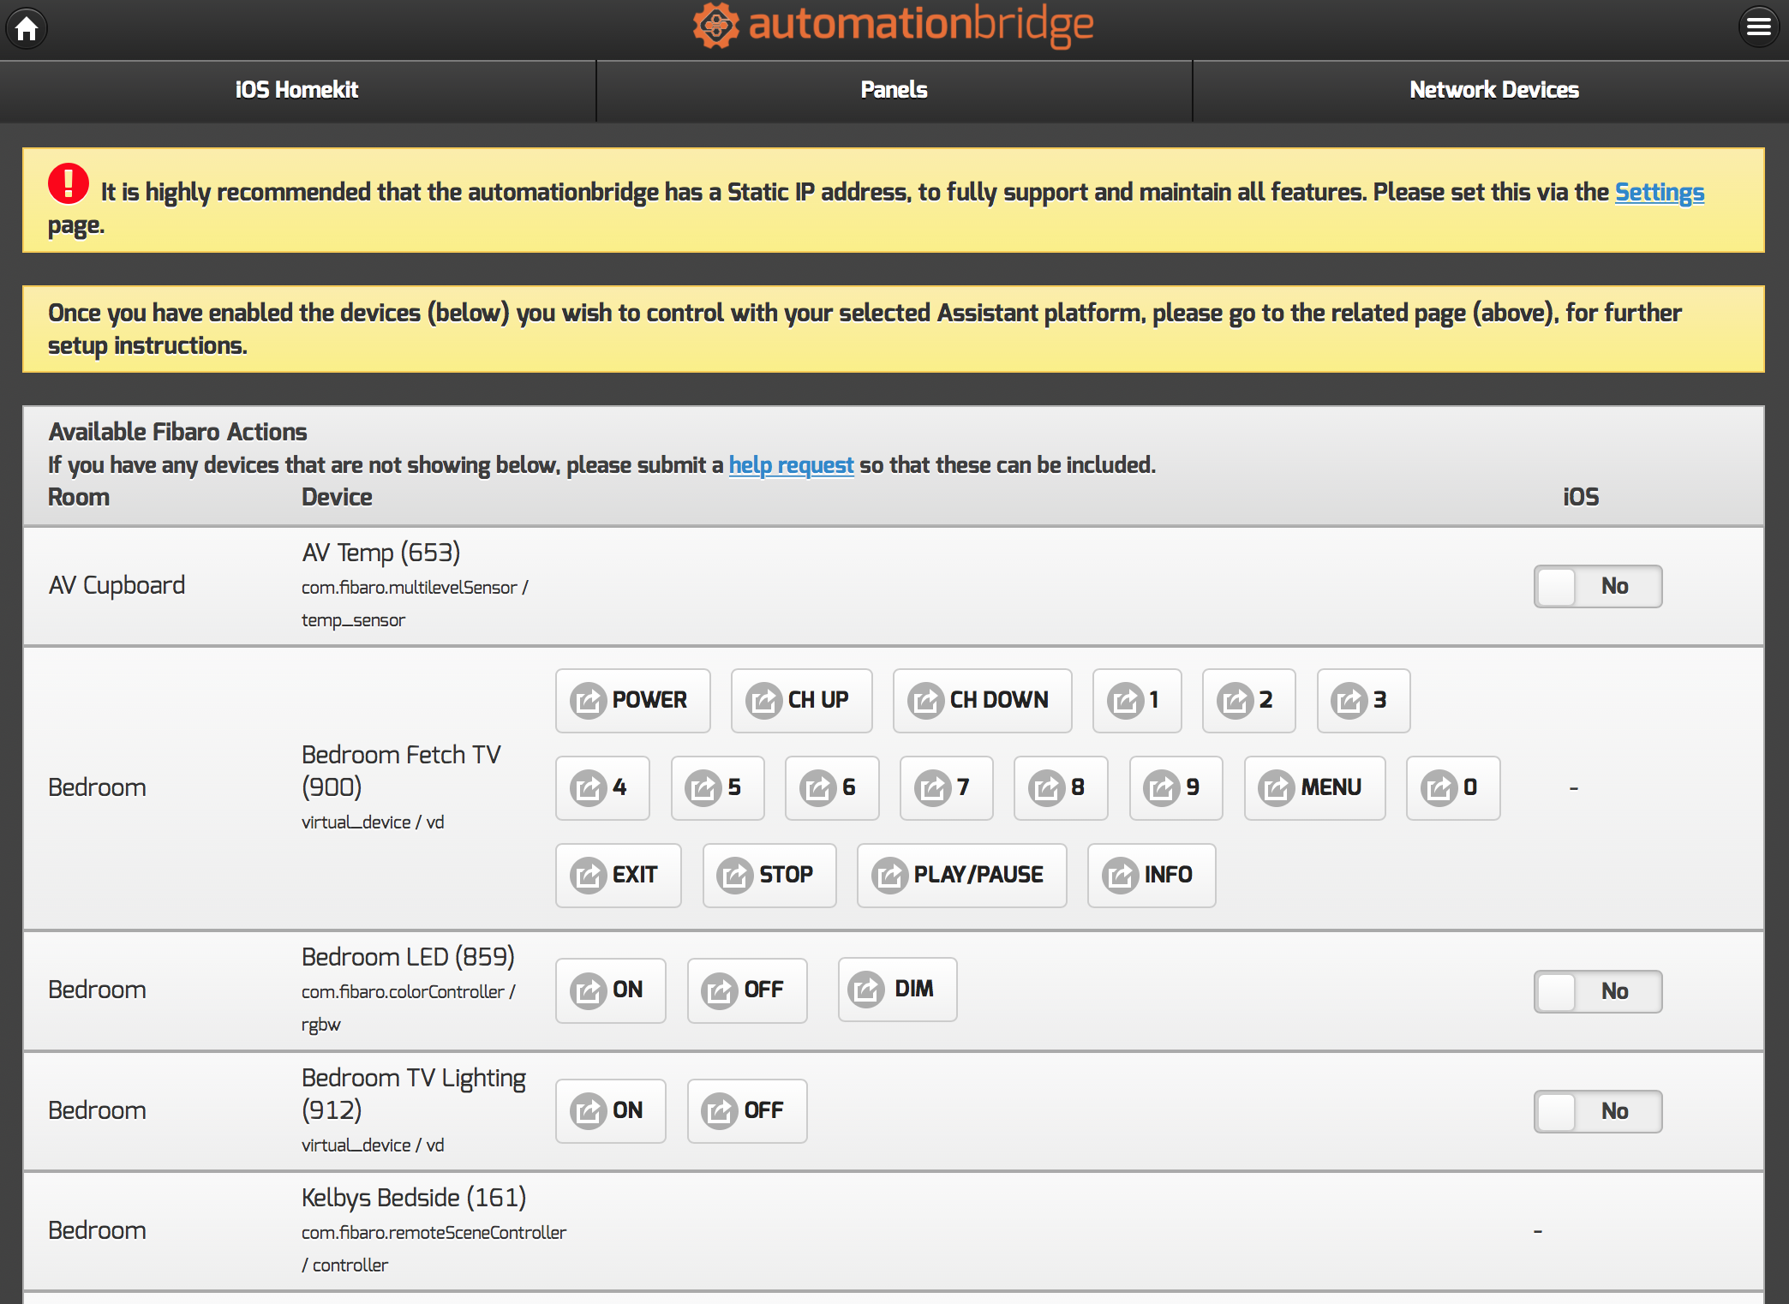
Task: Open the Settings link in warning
Action: tap(1659, 192)
